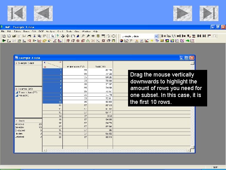The width and height of the screenshot is (226, 170).
Task: Open the current data table dropdown
Action: point(156,36)
